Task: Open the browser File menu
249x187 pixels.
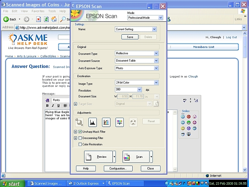Action: coord(5,11)
